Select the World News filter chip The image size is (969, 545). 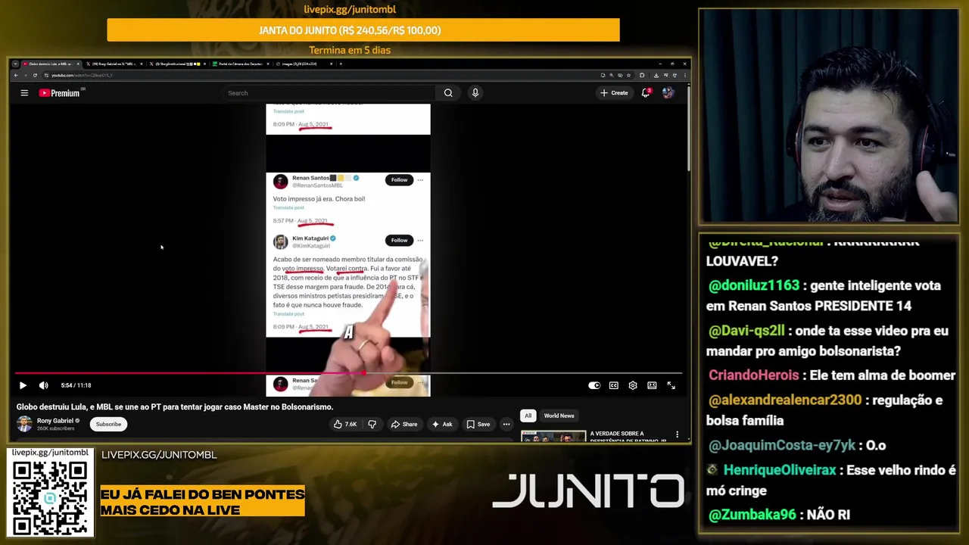[x=559, y=416]
